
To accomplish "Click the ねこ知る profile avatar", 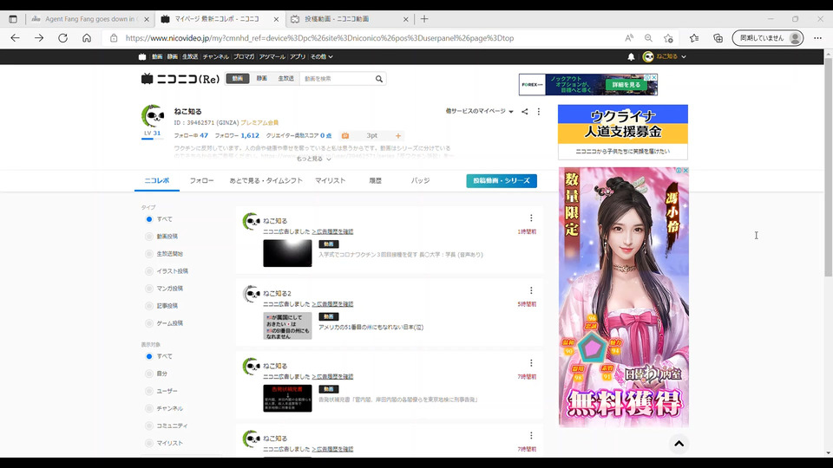I will 153,116.
